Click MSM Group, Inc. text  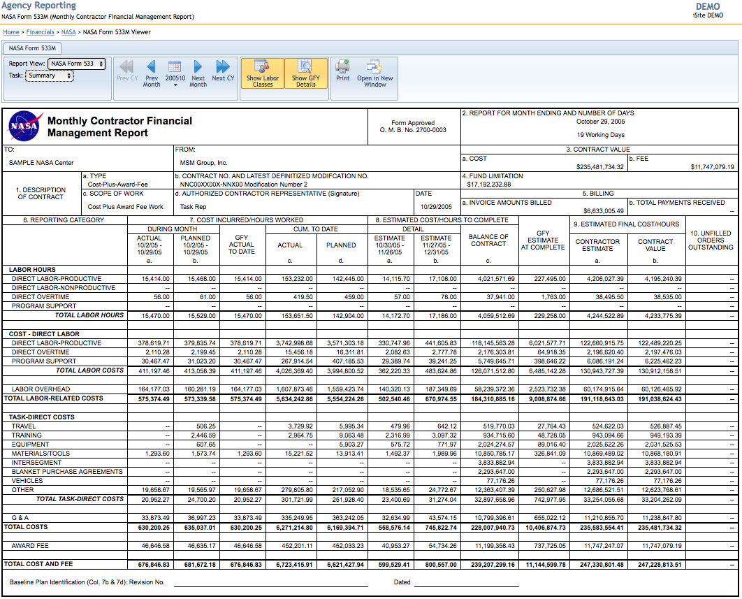pyautogui.click(x=203, y=163)
